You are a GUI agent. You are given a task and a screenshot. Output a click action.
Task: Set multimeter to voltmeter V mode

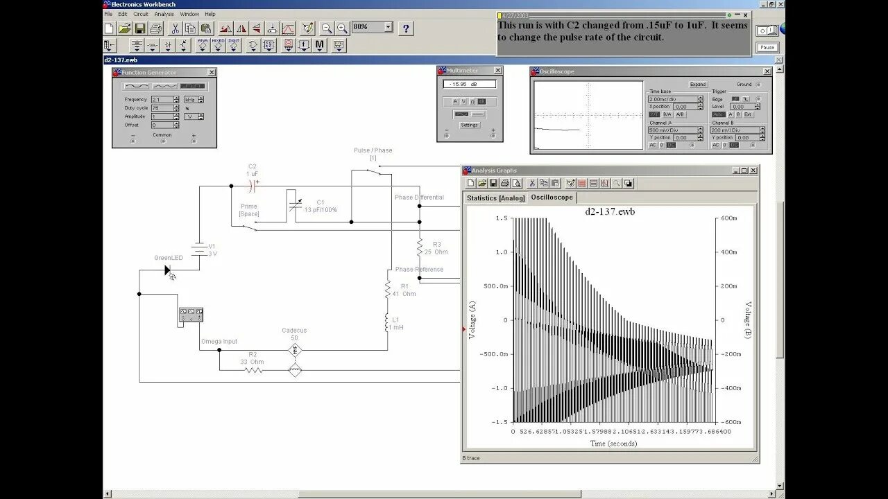coord(464,101)
